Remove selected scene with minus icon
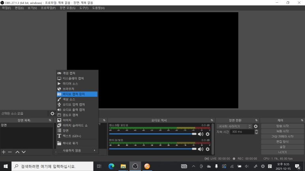The height and width of the screenshot is (171, 305). pyautogui.click(x=10, y=152)
